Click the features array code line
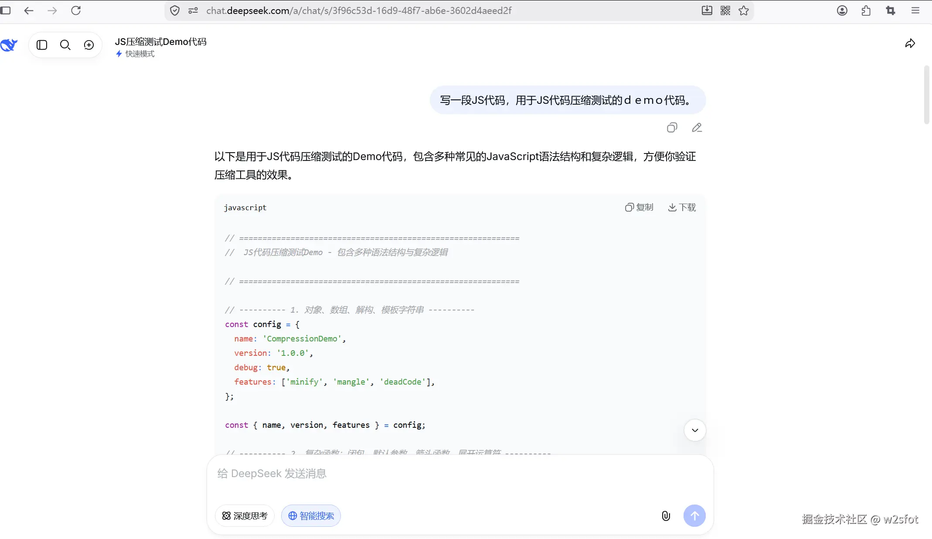 pos(335,382)
